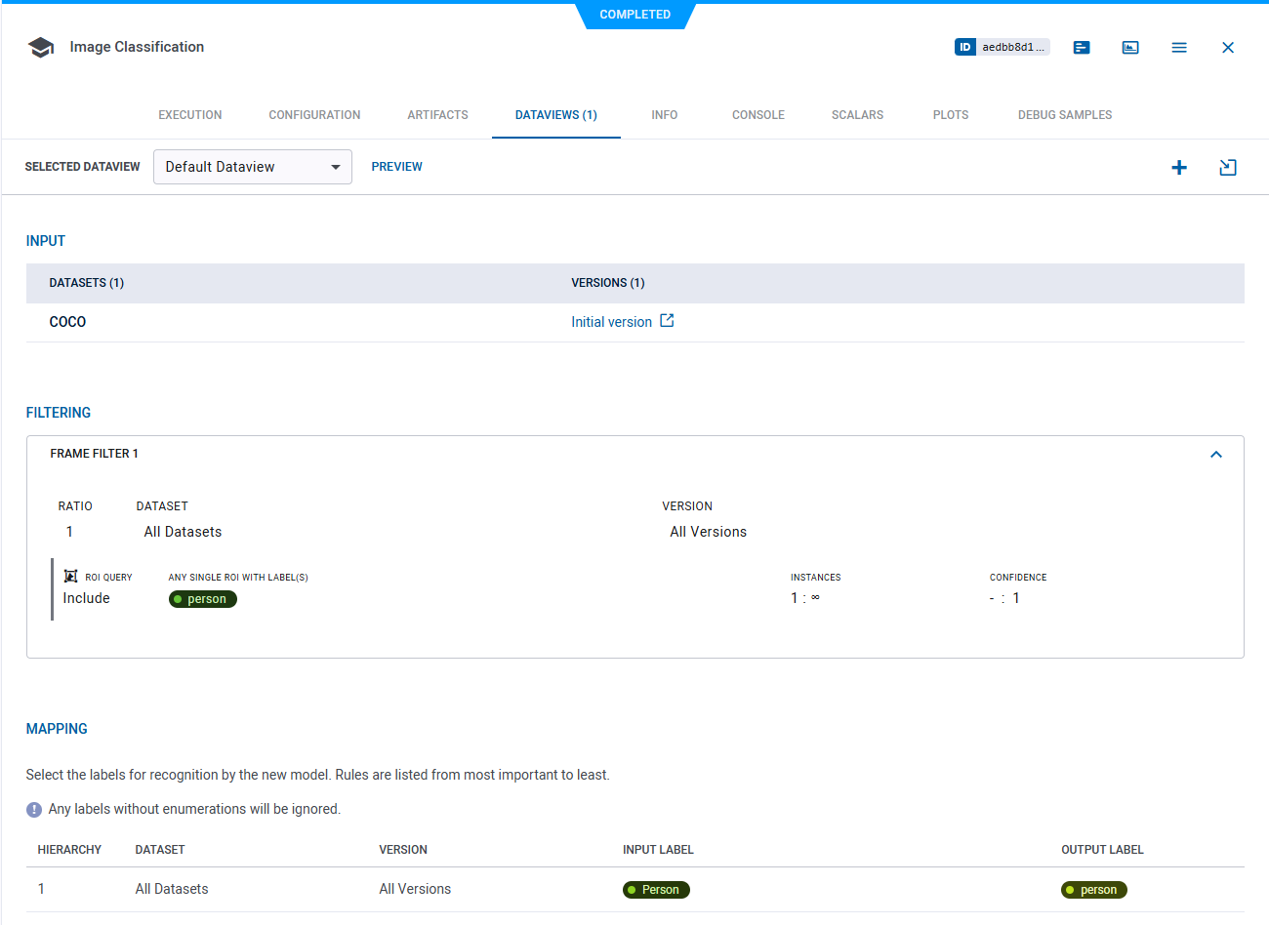Open the results image view icon
The image size is (1269, 925).
[1130, 48]
